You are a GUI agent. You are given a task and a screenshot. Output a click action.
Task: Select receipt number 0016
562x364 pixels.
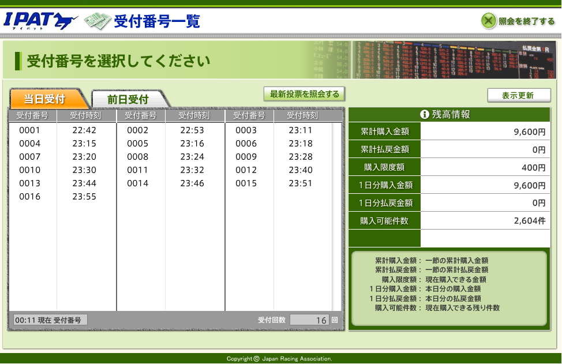[30, 197]
